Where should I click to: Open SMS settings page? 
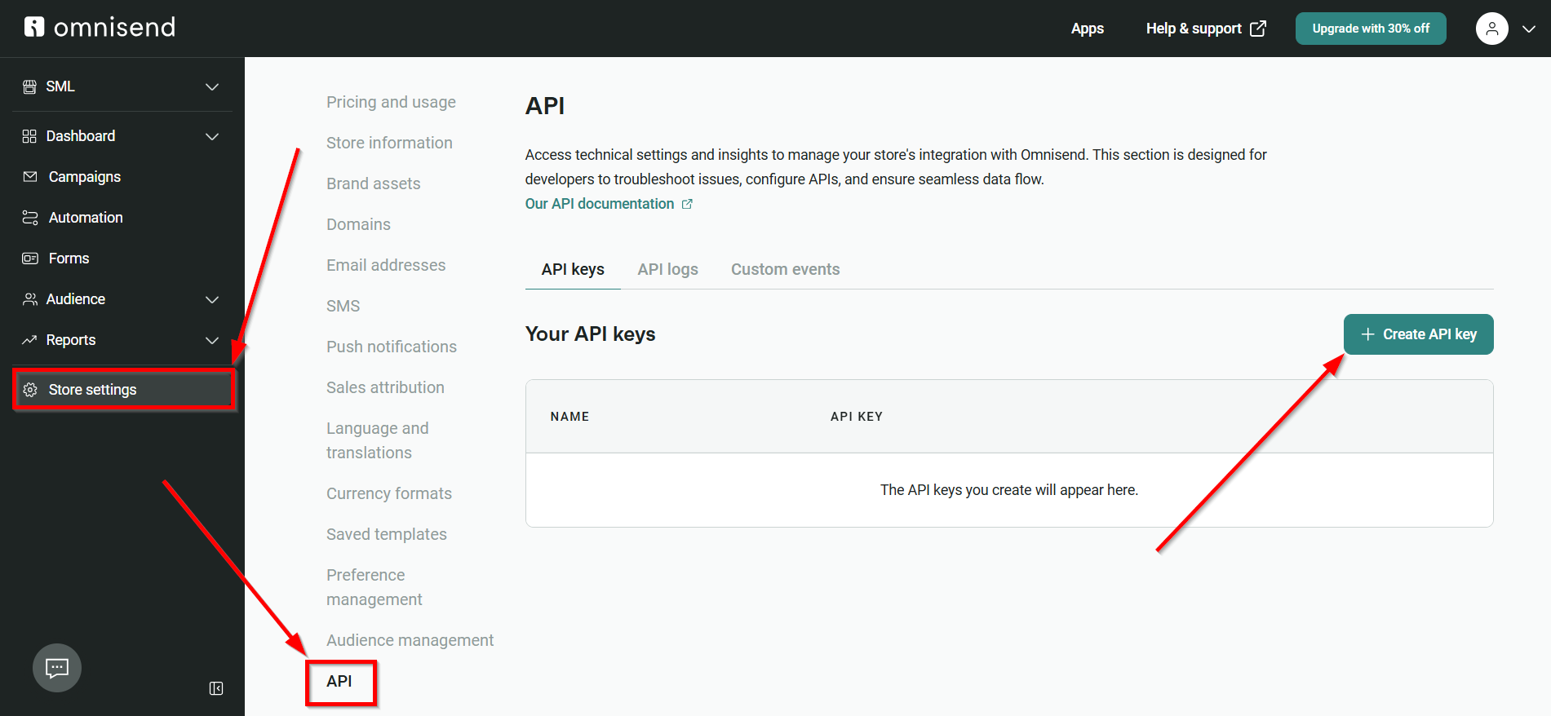click(343, 306)
